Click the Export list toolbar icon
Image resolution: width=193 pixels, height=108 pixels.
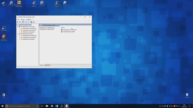tap(29, 22)
